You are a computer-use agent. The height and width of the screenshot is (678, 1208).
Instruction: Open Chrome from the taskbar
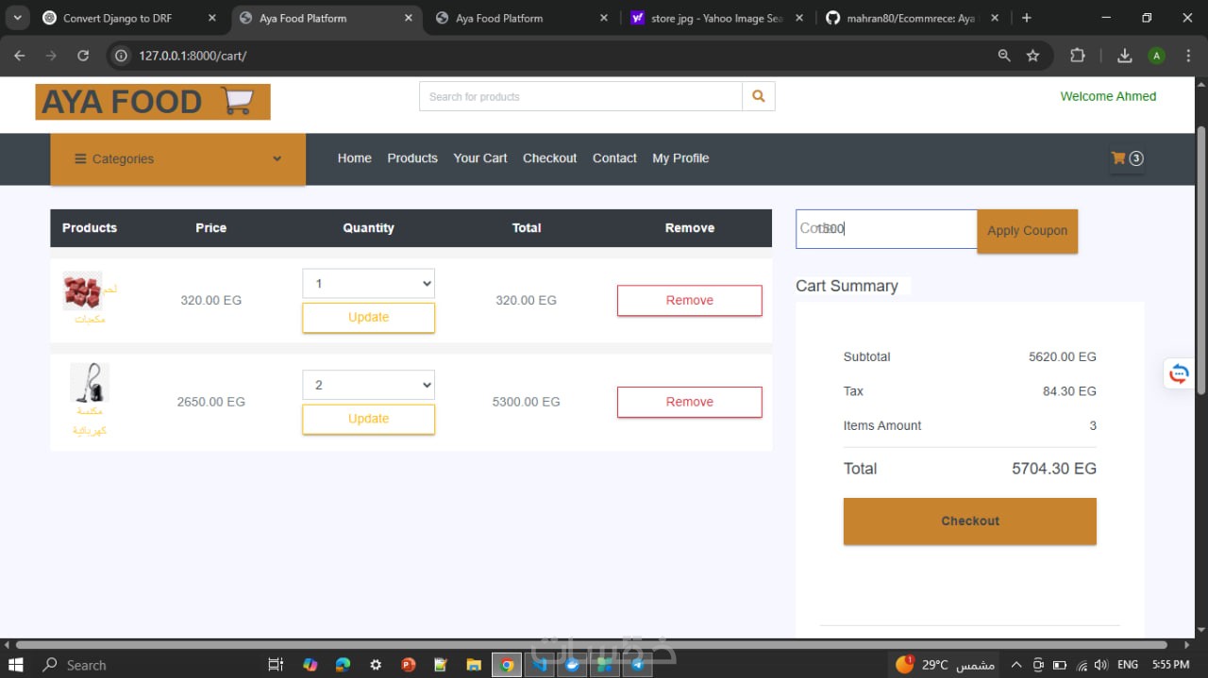(507, 665)
